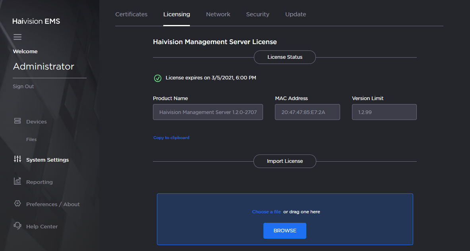The width and height of the screenshot is (470, 251).
Task: Select the Files sidebar item
Action: tap(32, 139)
